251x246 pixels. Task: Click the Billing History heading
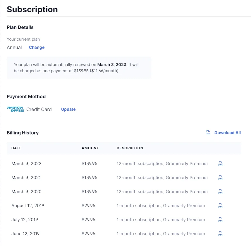pyautogui.click(x=23, y=133)
